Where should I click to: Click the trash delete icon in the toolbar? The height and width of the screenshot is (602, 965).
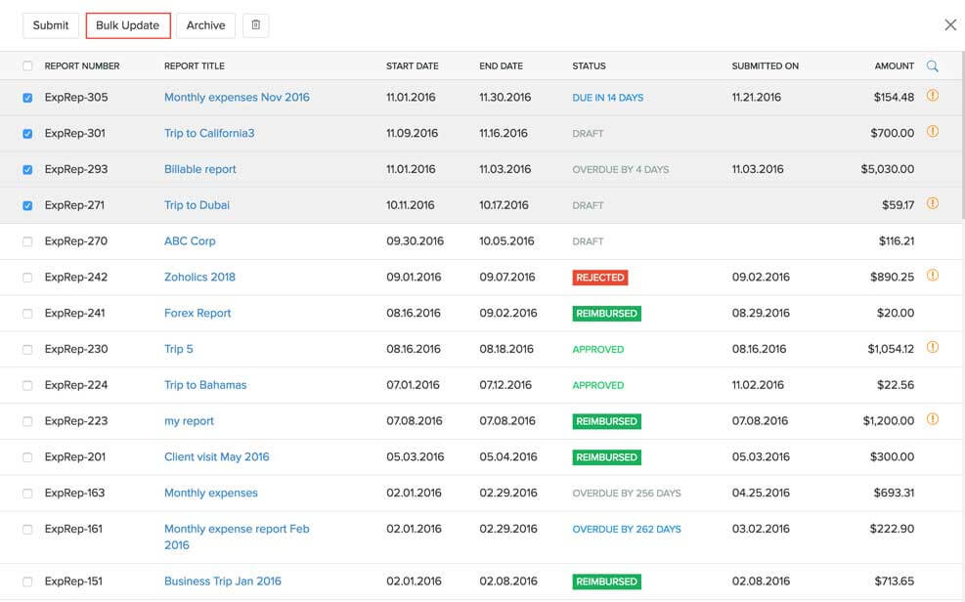click(255, 24)
